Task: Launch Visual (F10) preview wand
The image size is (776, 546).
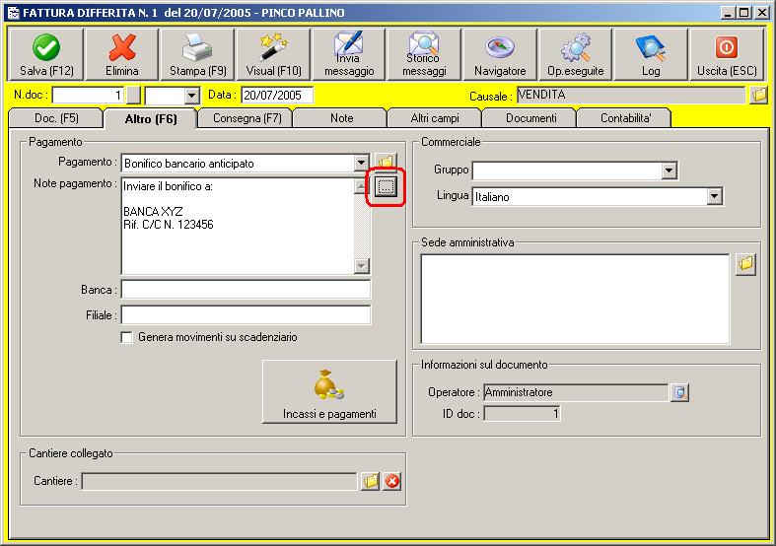Action: (x=273, y=54)
